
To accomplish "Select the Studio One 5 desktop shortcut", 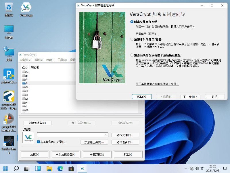I will coord(9,145).
